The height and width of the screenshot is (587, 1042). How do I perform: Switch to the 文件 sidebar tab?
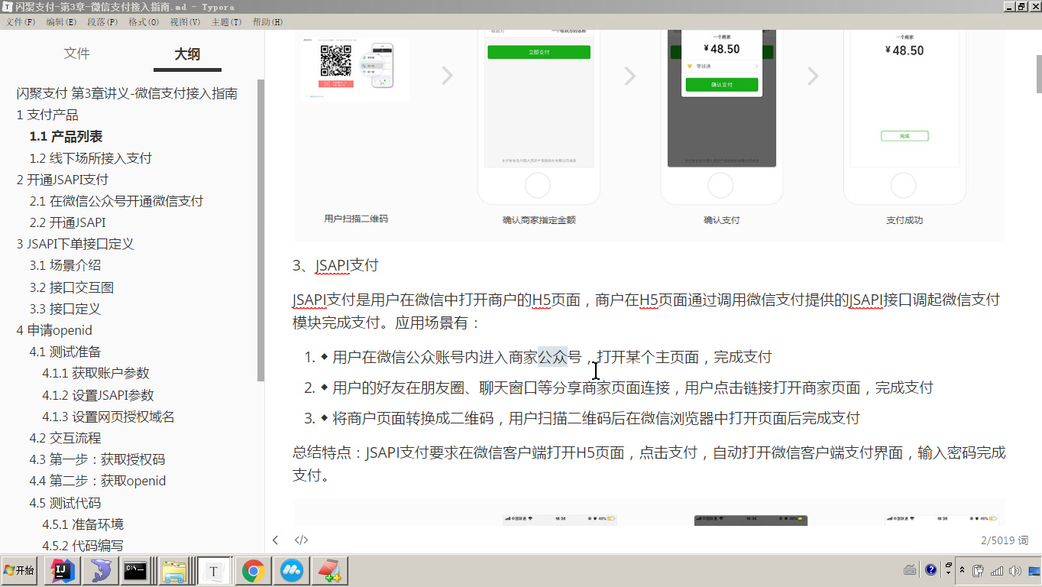[x=76, y=54]
